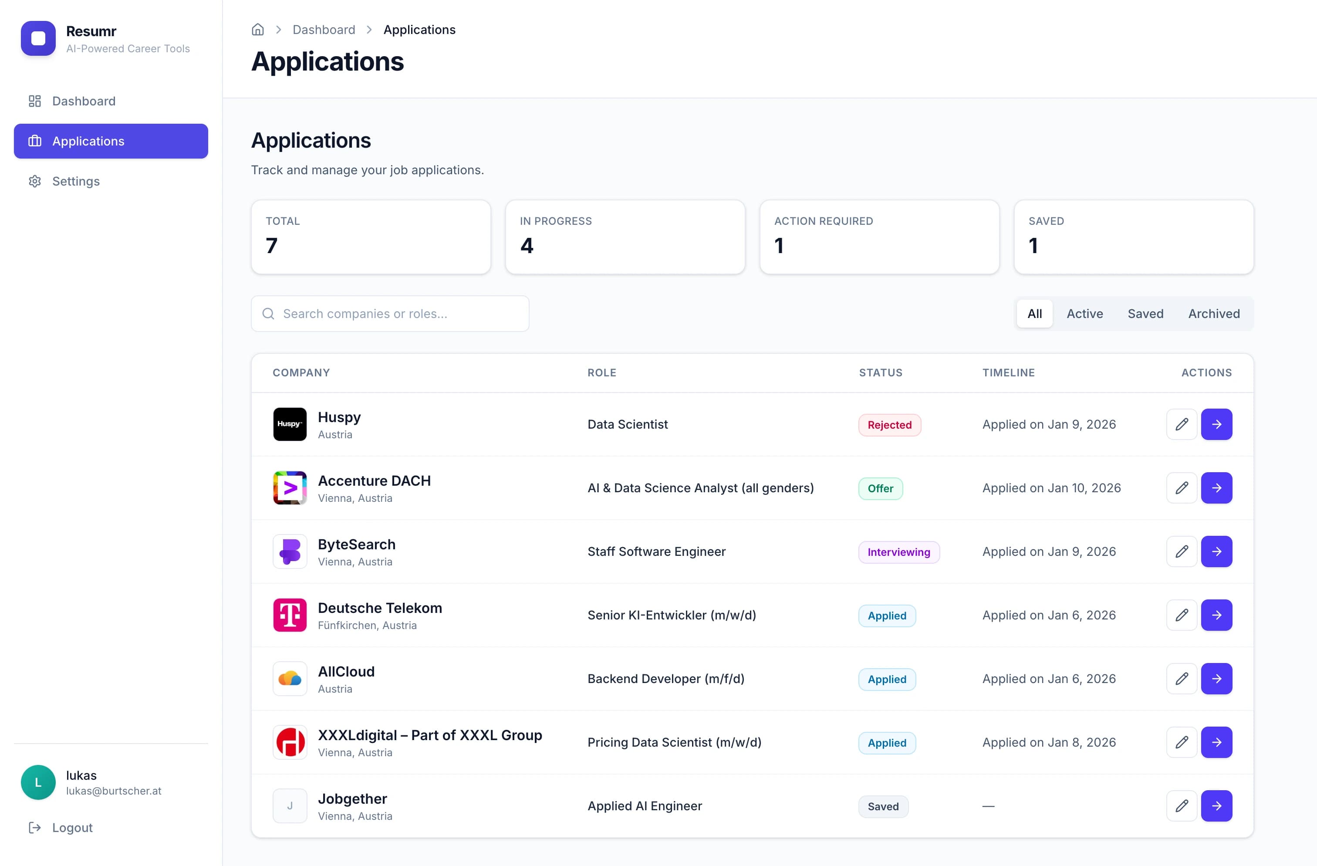Edit the Huspy application with pencil icon

pos(1182,424)
